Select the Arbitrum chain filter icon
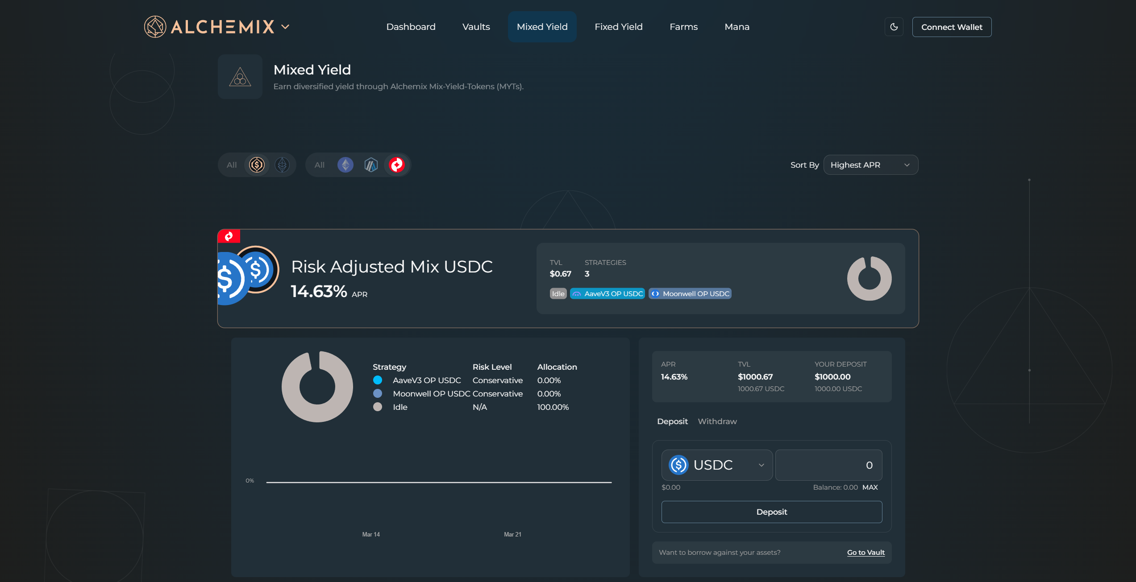This screenshot has width=1136, height=582. click(371, 165)
